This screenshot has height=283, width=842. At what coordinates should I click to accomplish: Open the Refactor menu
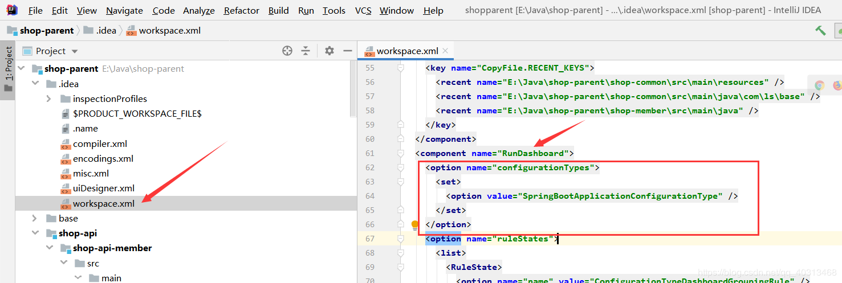tap(242, 10)
